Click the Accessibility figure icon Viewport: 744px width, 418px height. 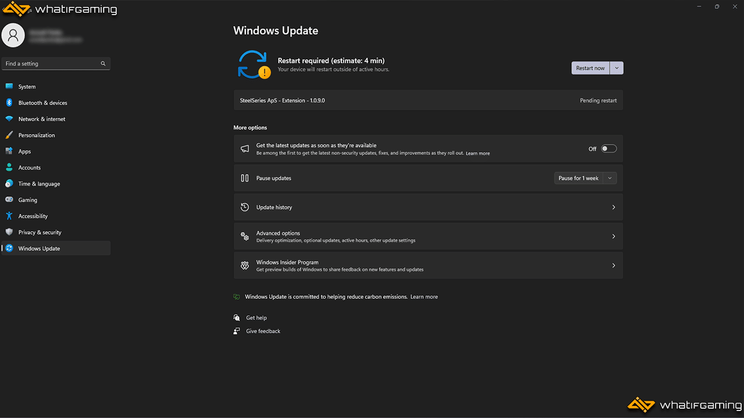click(x=9, y=216)
